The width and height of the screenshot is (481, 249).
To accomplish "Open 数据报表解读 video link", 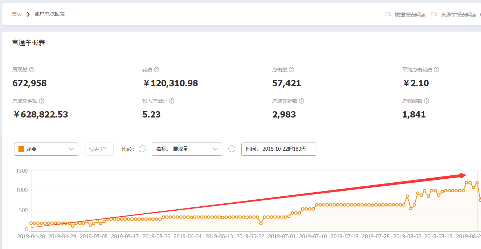I will click(410, 15).
